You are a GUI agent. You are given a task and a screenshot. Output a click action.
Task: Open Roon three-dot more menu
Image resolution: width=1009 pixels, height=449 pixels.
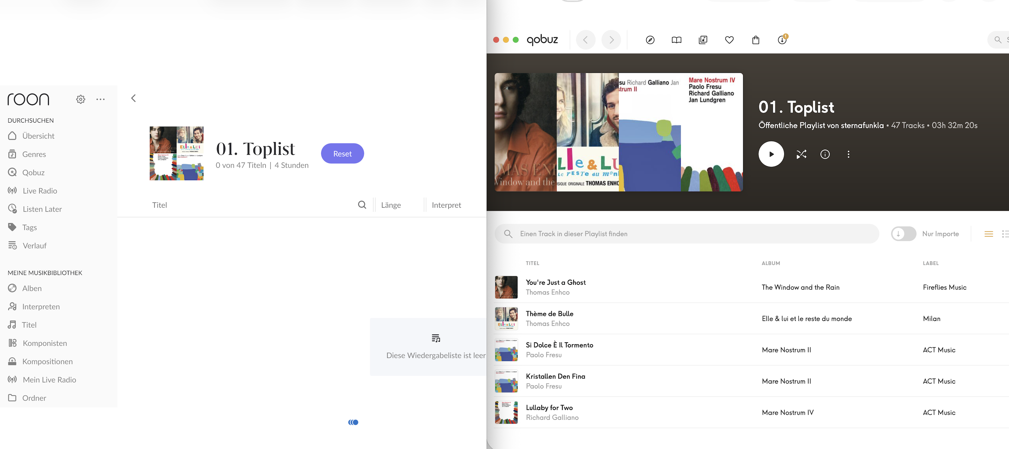click(100, 99)
